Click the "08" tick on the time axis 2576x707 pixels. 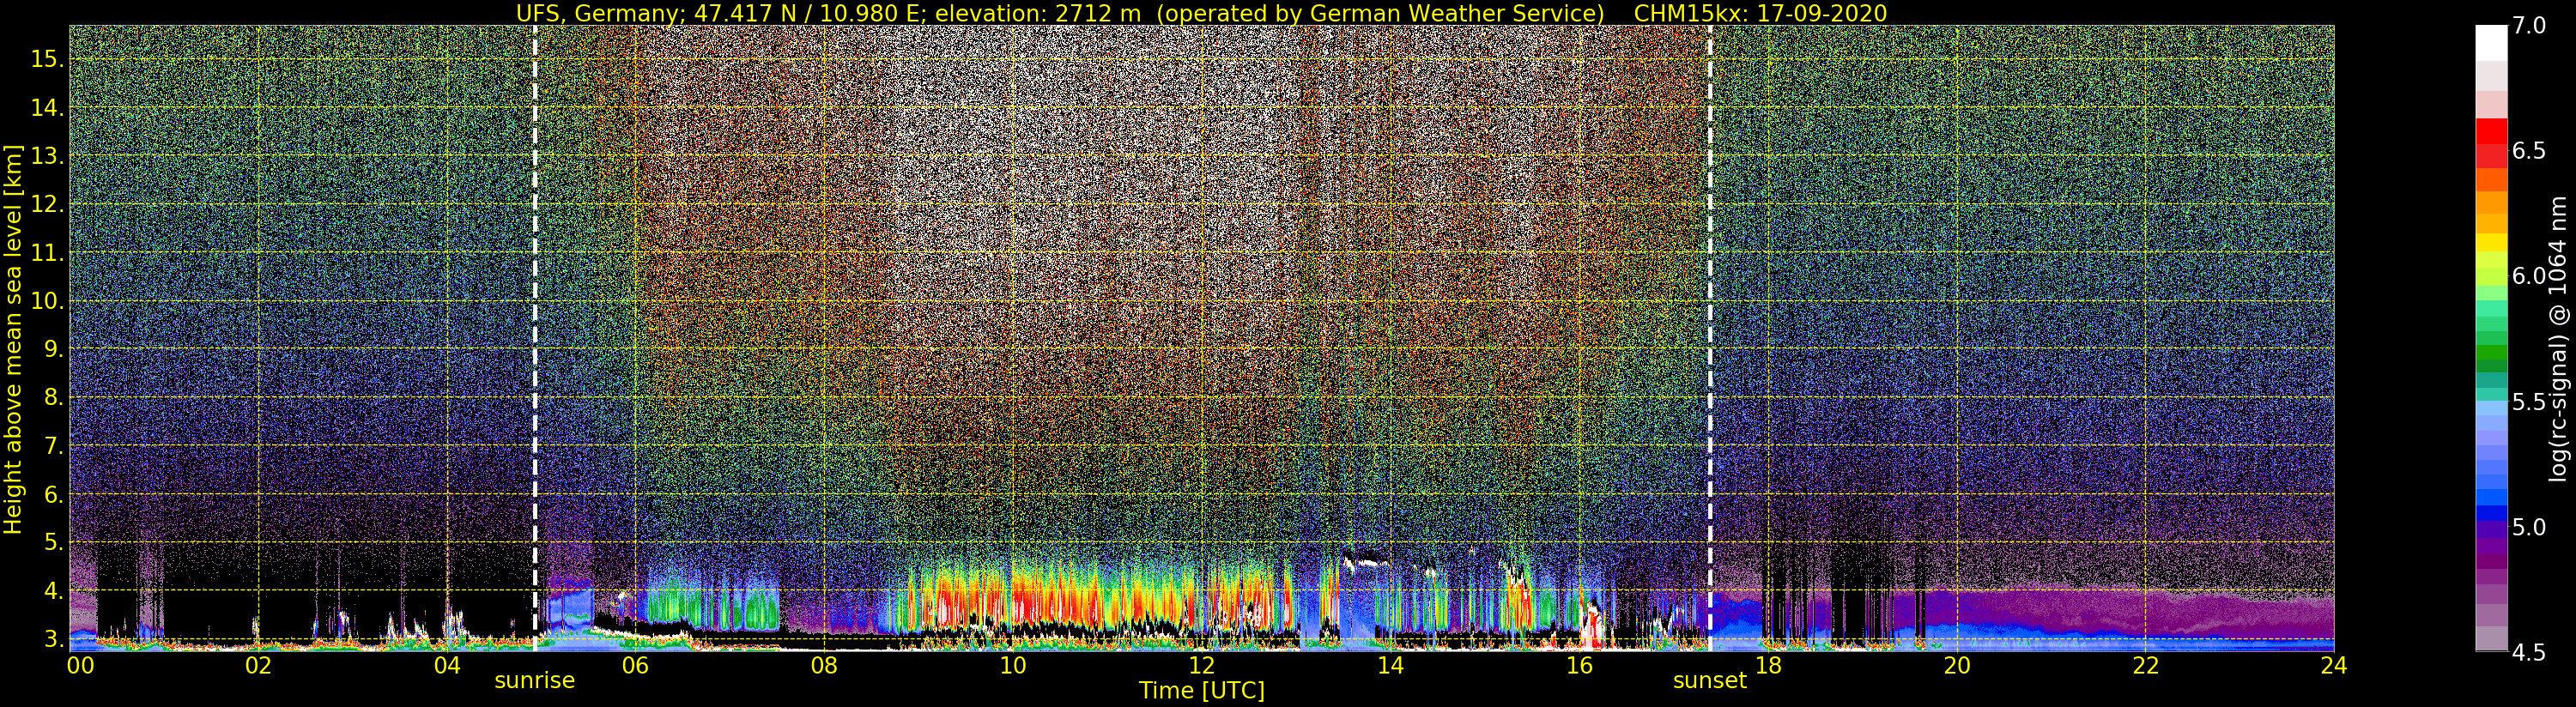tap(824, 666)
